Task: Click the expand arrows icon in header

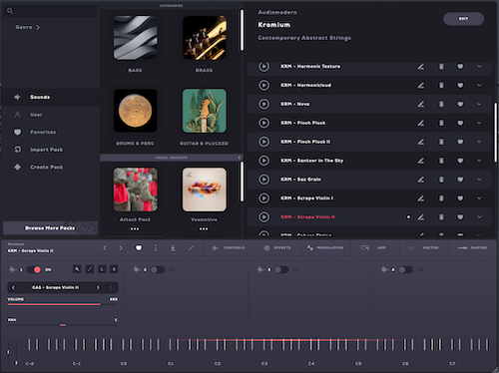Action: (x=192, y=248)
